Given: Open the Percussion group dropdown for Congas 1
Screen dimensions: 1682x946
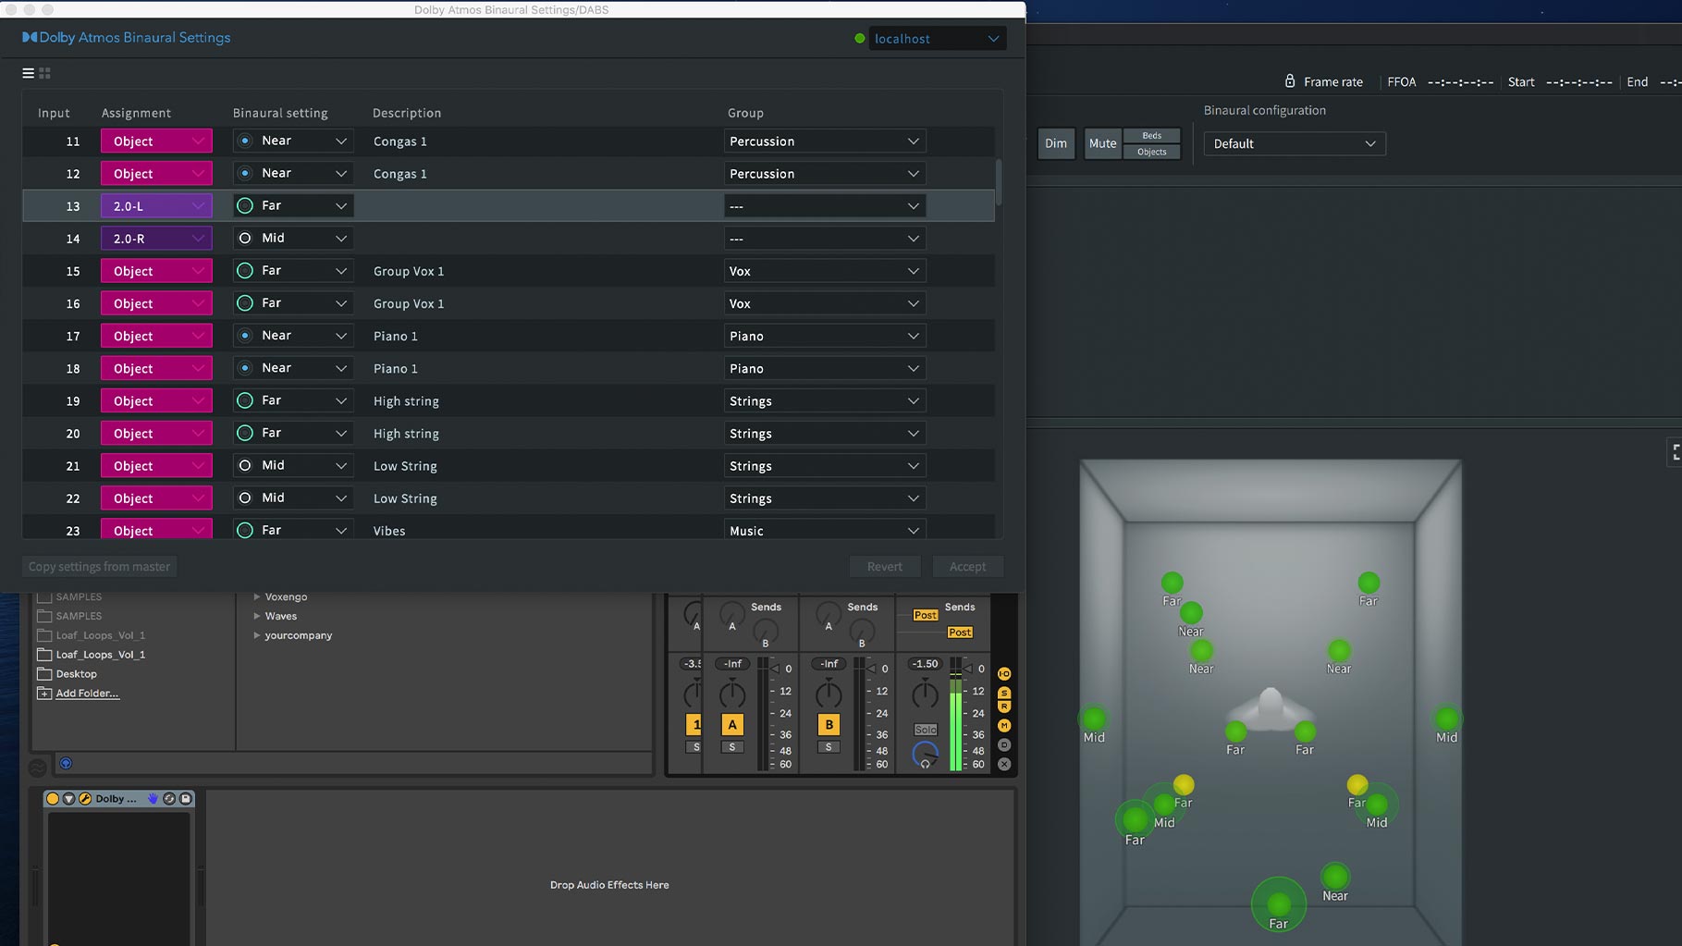Looking at the screenshot, I should pos(824,141).
